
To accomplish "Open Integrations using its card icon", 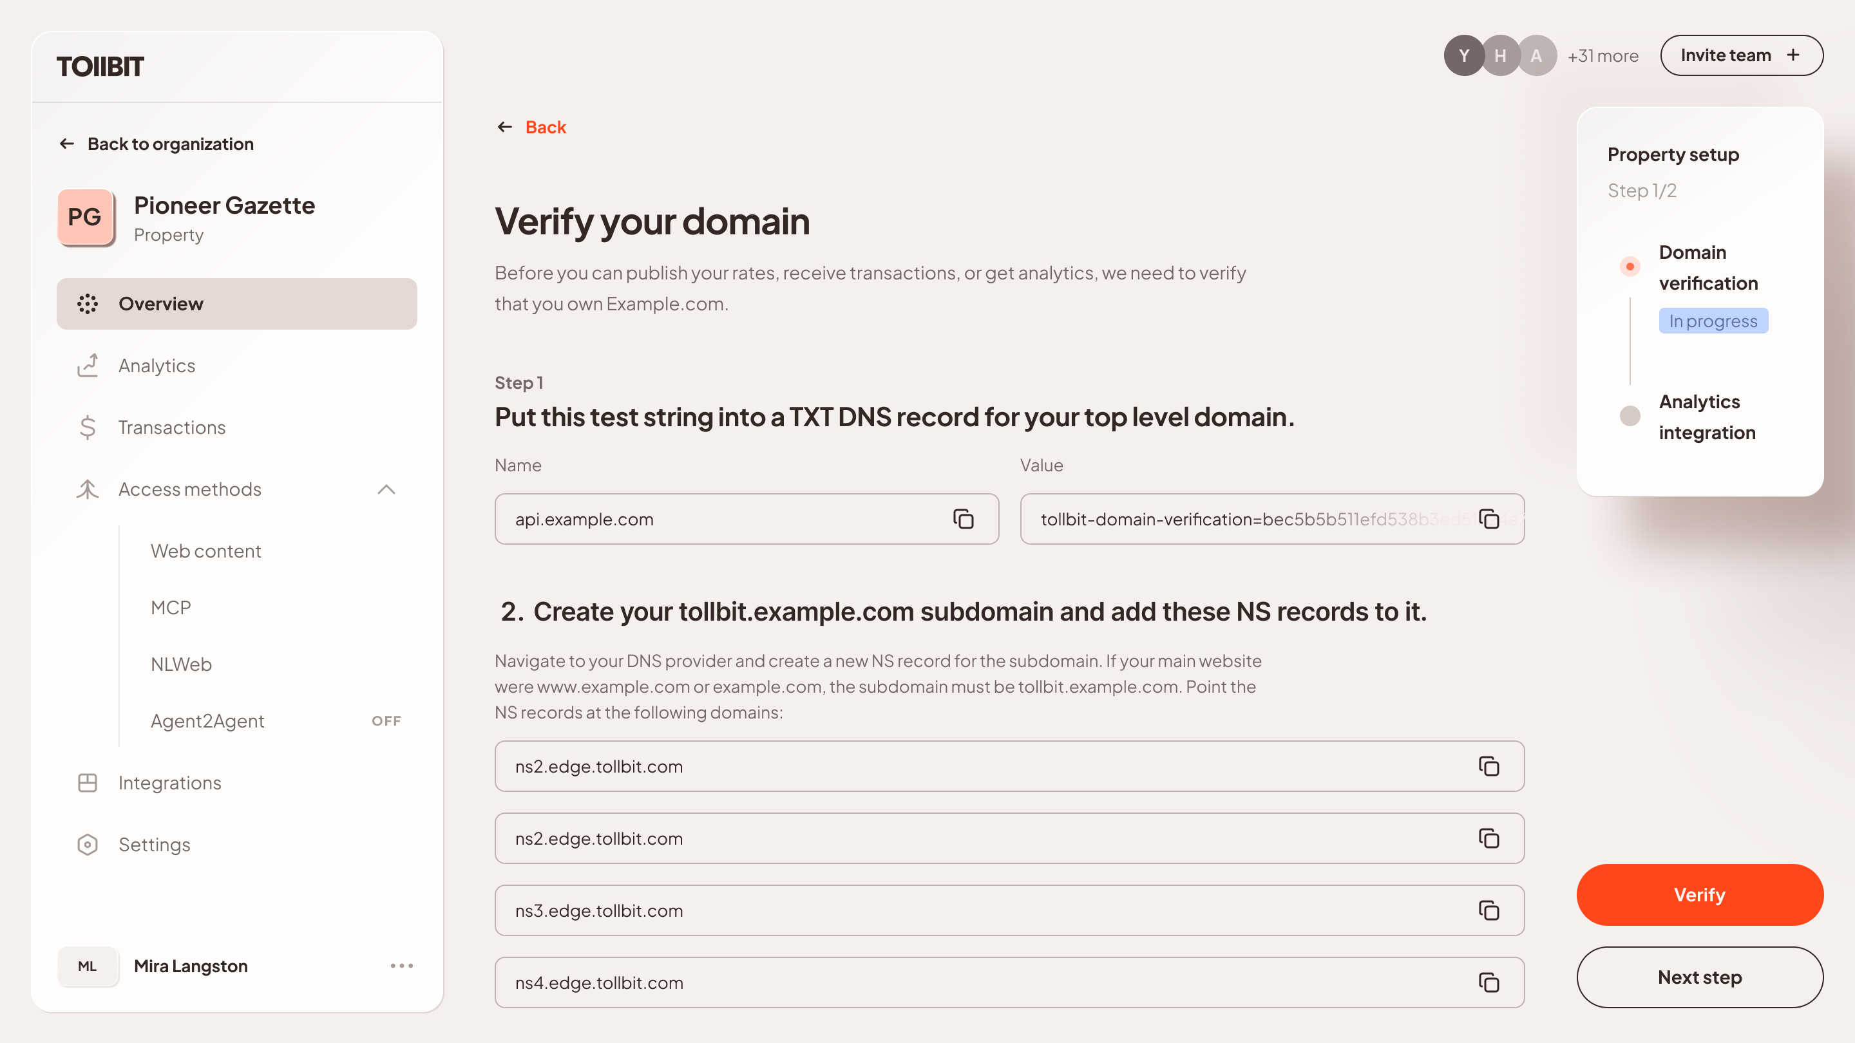I will pos(87,782).
